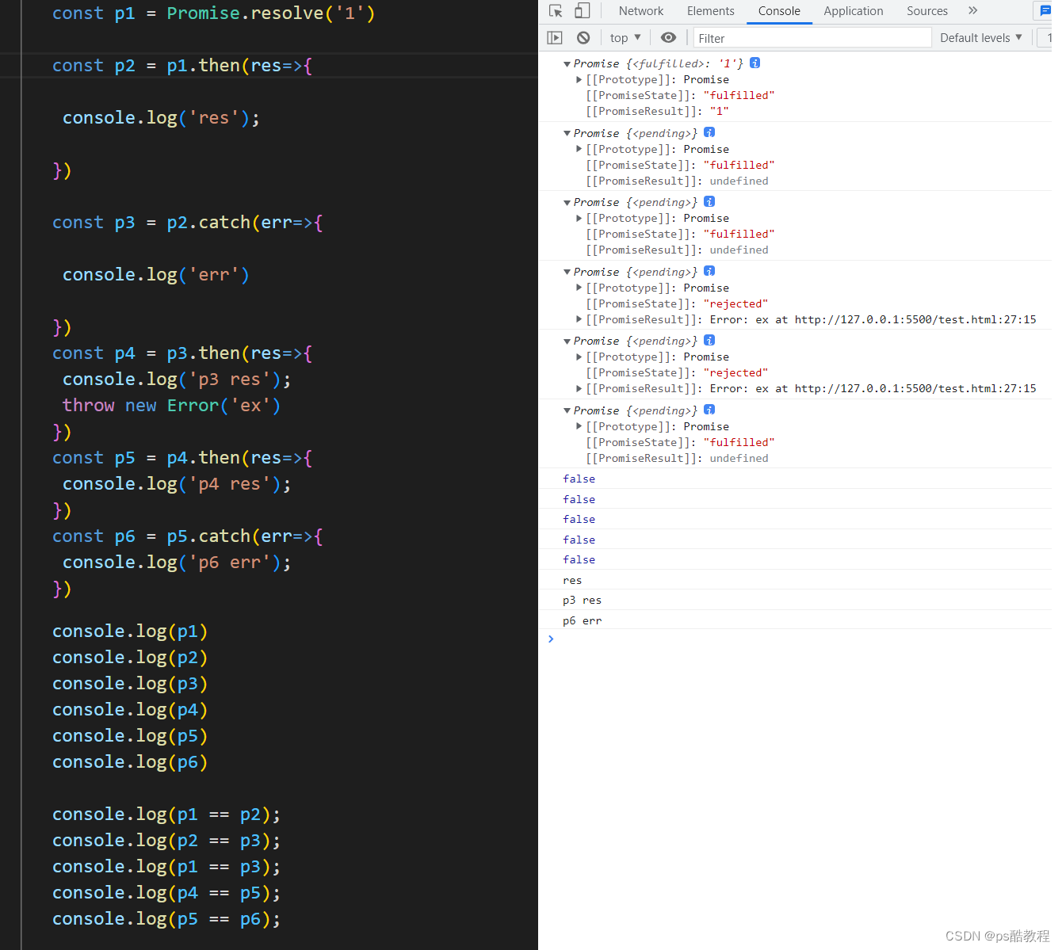Open the top context dropdown
This screenshot has width=1062, height=950.
click(x=625, y=38)
